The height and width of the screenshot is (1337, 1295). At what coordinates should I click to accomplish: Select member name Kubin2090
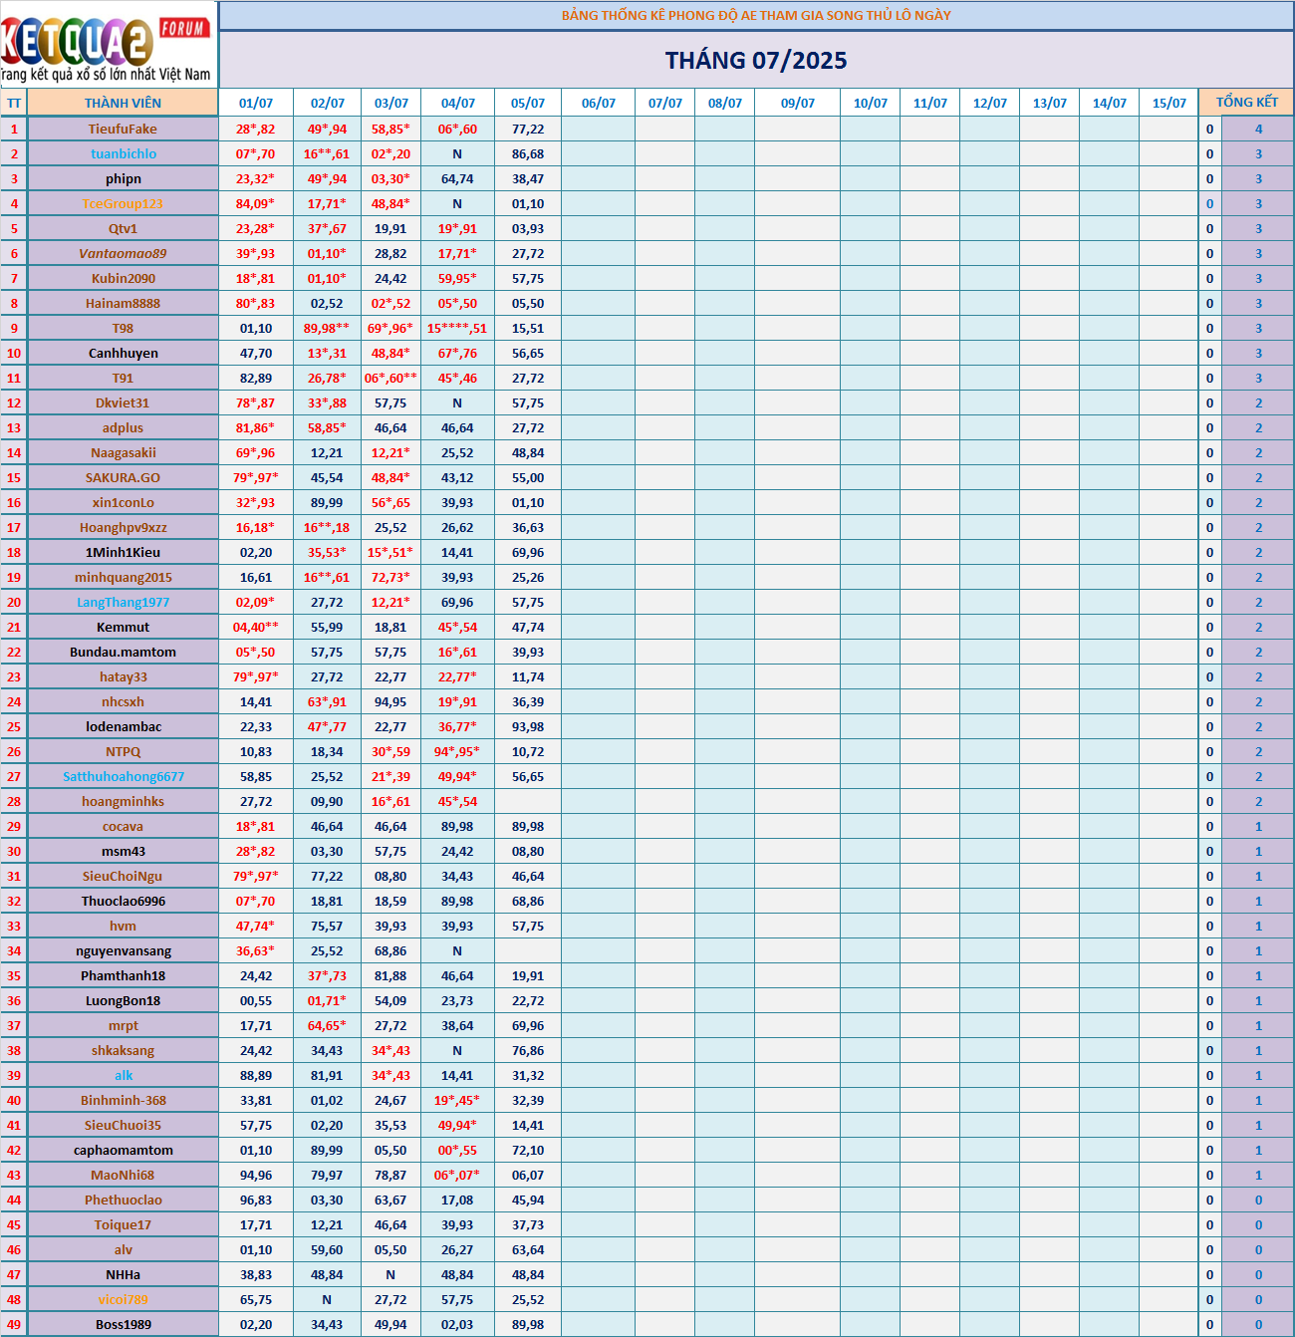[x=123, y=278]
